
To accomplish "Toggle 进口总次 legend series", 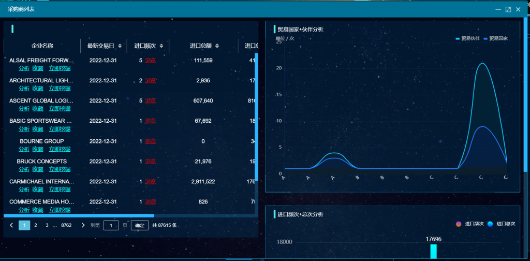I will (x=501, y=224).
